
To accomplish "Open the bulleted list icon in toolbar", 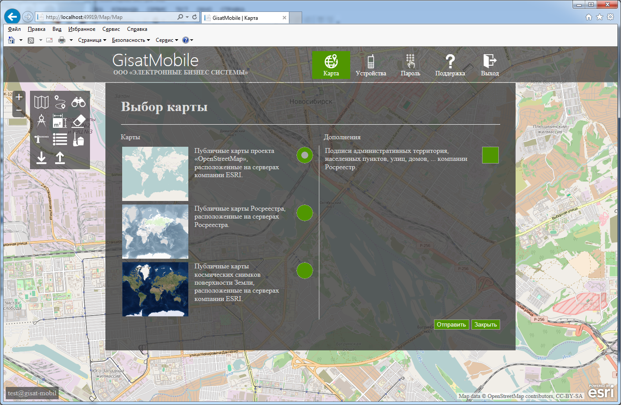I will tap(60, 139).
